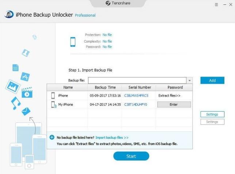Viewport: 235px width, 174px height.
Task: Click the Protection No file value
Action: pyautogui.click(x=107, y=35)
